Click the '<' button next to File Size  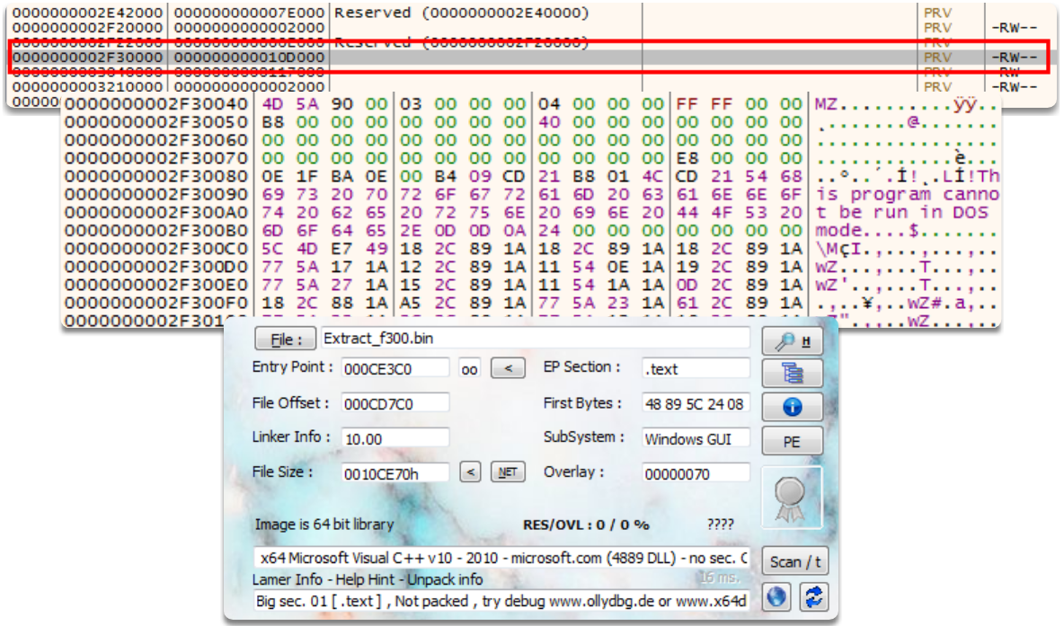pos(470,472)
